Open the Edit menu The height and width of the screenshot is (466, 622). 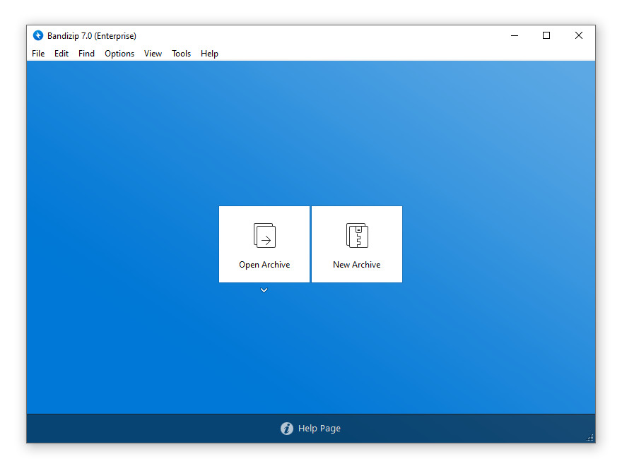pyautogui.click(x=61, y=54)
